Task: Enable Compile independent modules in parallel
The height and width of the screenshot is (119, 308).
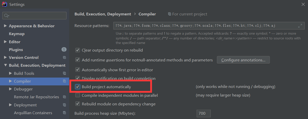Action: pyautogui.click(x=78, y=95)
